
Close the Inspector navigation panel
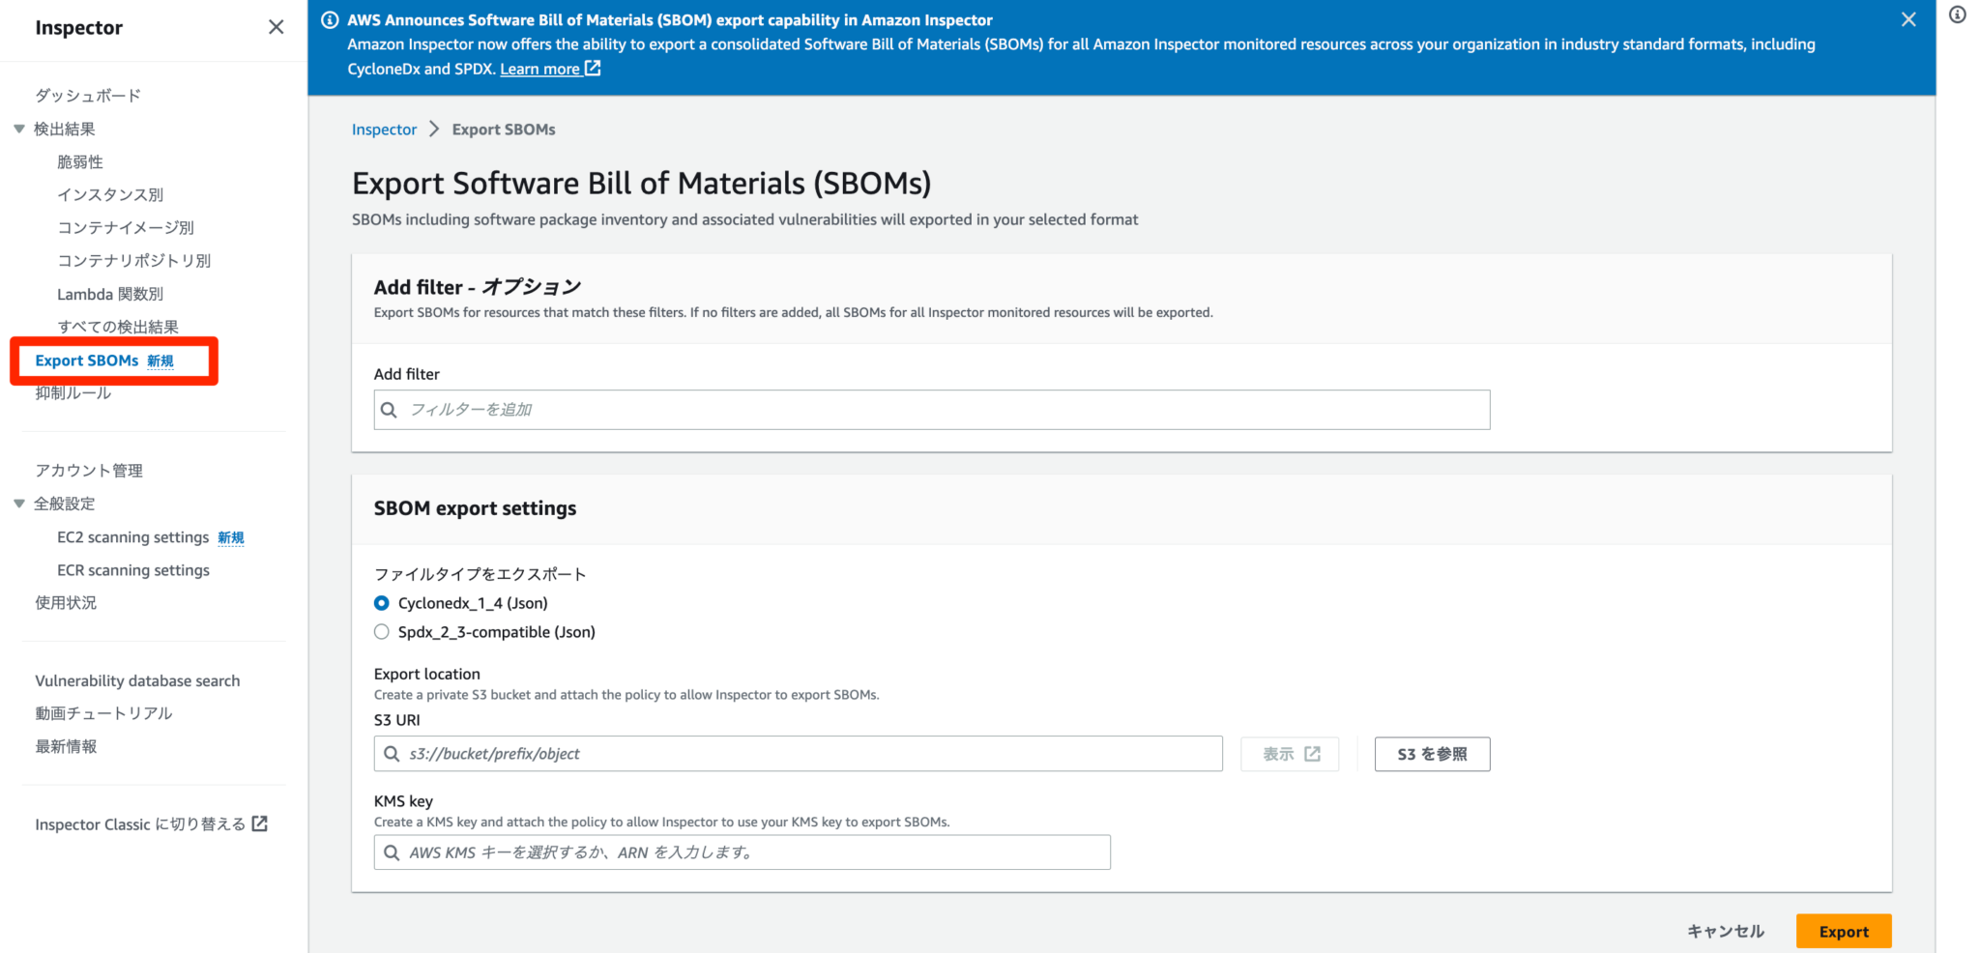(x=276, y=28)
